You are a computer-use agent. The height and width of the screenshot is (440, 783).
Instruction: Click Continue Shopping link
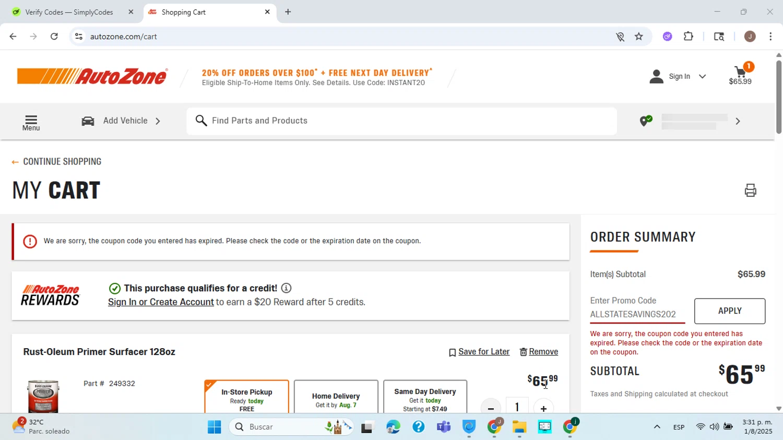(x=56, y=162)
